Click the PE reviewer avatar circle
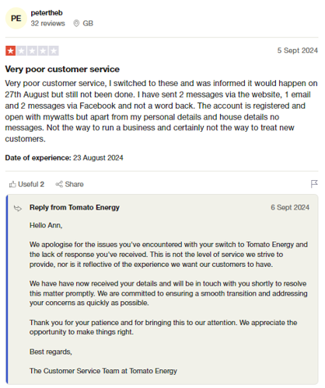The width and height of the screenshot is (325, 388). point(16,18)
